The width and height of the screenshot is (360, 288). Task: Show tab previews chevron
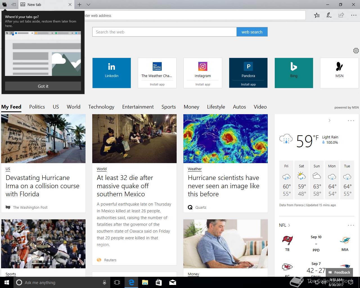[x=88, y=4]
